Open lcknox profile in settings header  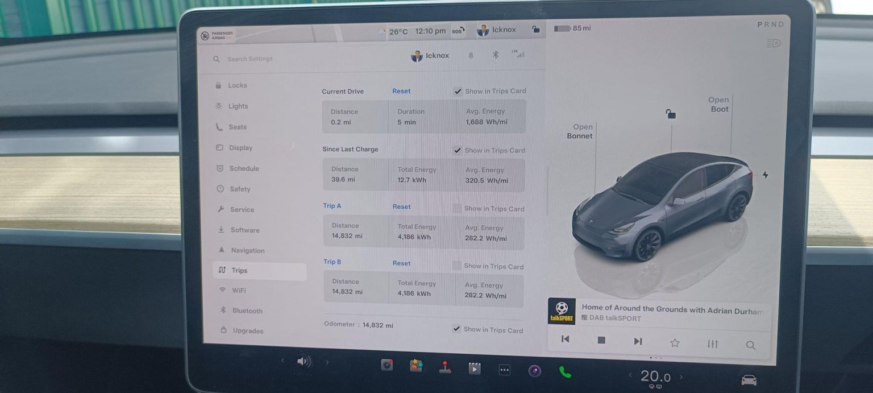click(x=430, y=56)
